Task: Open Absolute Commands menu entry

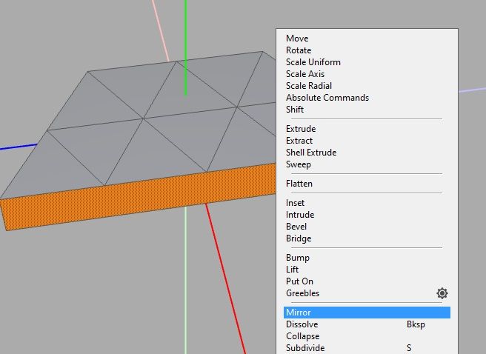Action: pyautogui.click(x=327, y=98)
